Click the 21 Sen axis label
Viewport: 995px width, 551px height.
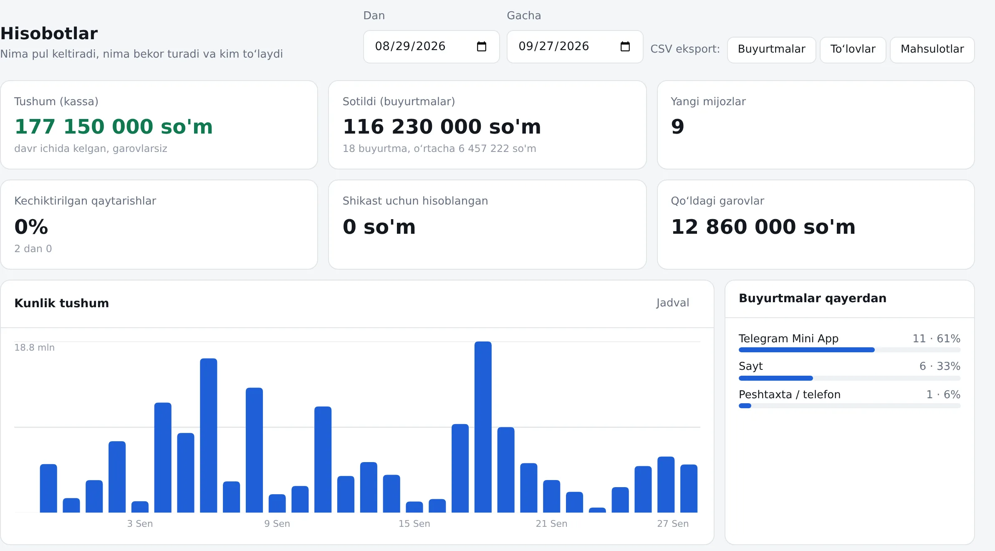coord(551,523)
